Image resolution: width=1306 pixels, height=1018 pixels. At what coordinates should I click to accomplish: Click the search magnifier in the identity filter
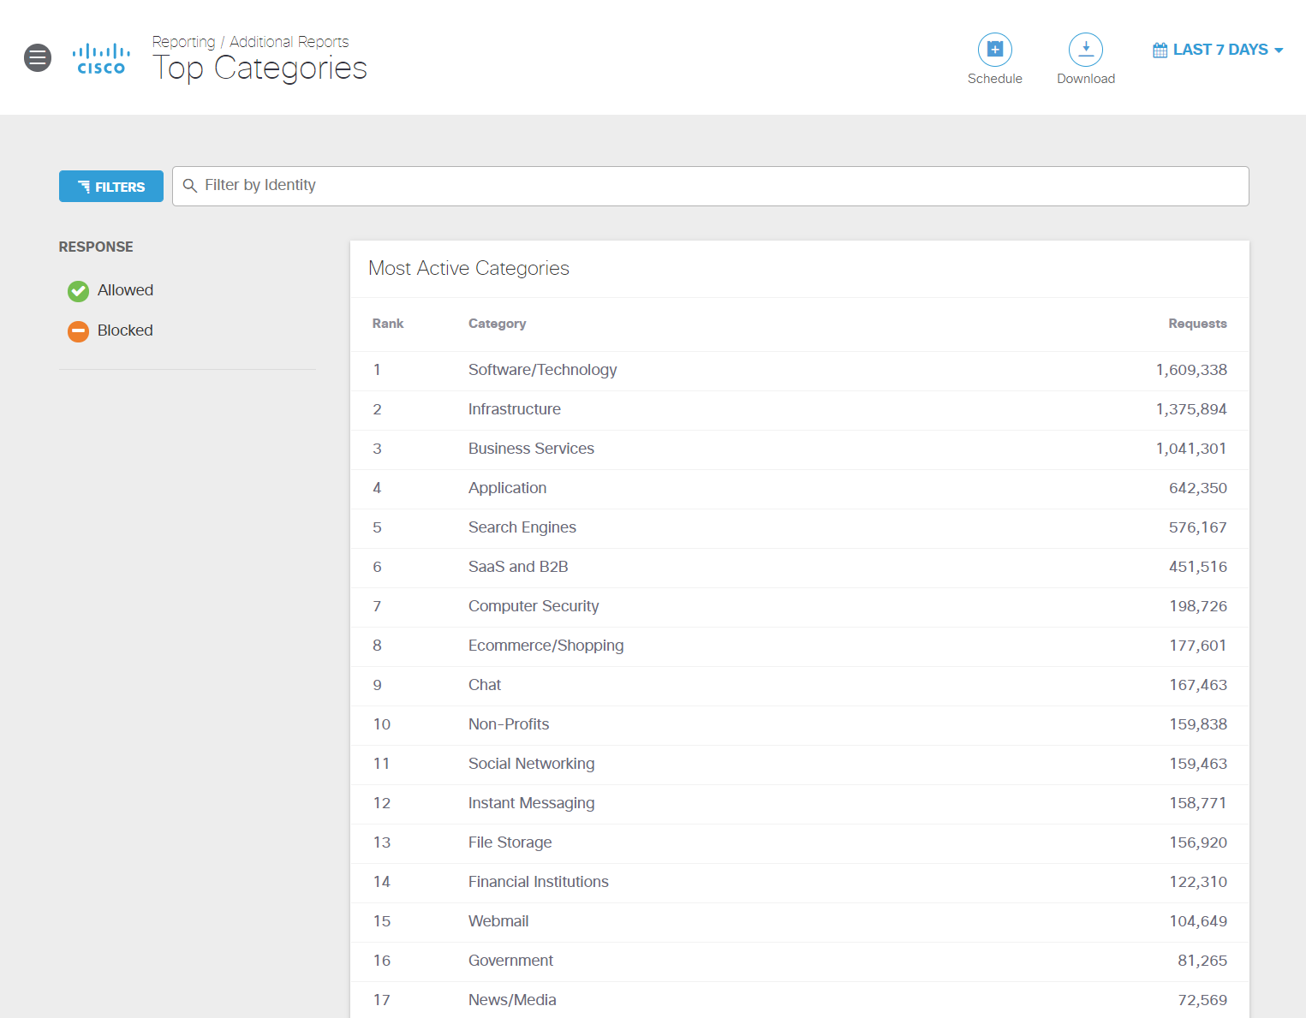coord(190,186)
